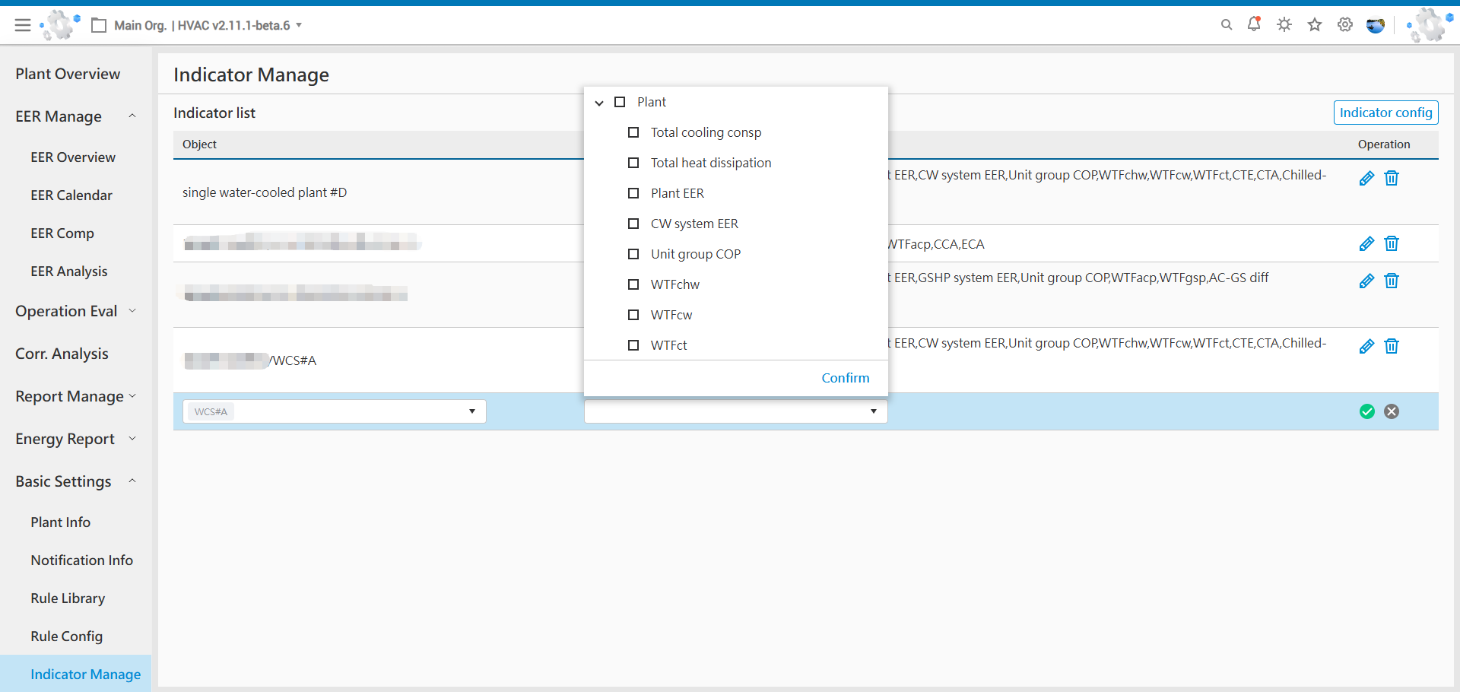The image size is (1460, 692).
Task: Click the user profile avatar
Action: tap(1376, 25)
